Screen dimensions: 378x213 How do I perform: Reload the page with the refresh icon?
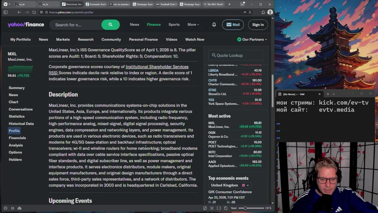(34, 12)
